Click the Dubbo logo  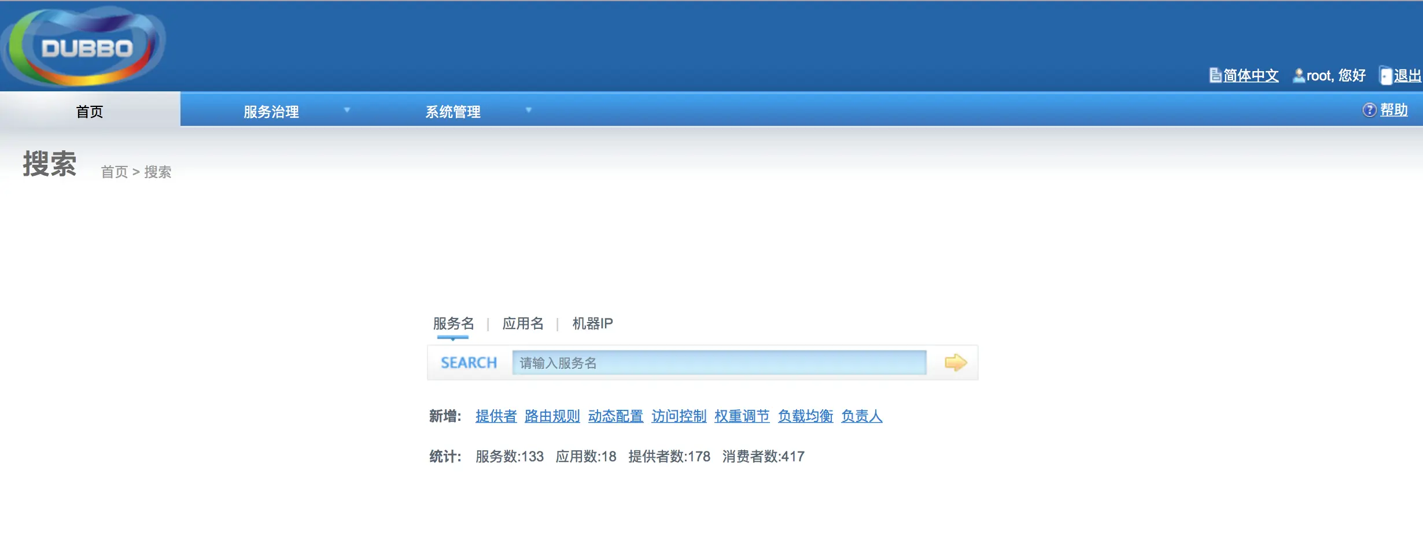[84, 46]
